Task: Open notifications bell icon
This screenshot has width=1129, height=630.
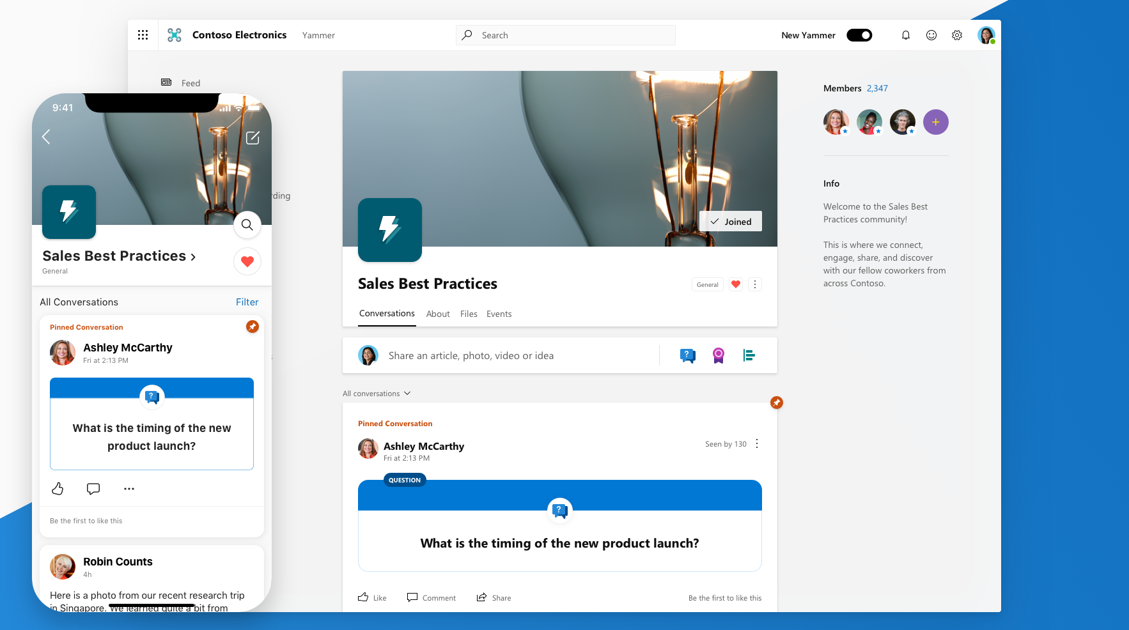Action: (906, 35)
